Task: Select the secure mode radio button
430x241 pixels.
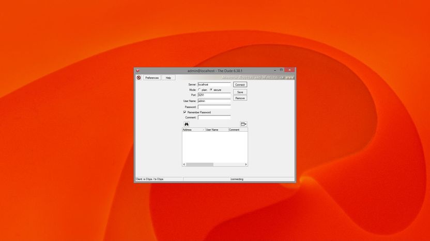Action: tap(211, 90)
